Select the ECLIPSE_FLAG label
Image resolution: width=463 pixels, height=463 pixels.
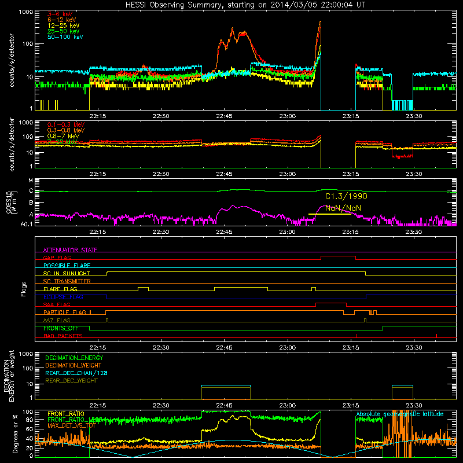point(63,297)
